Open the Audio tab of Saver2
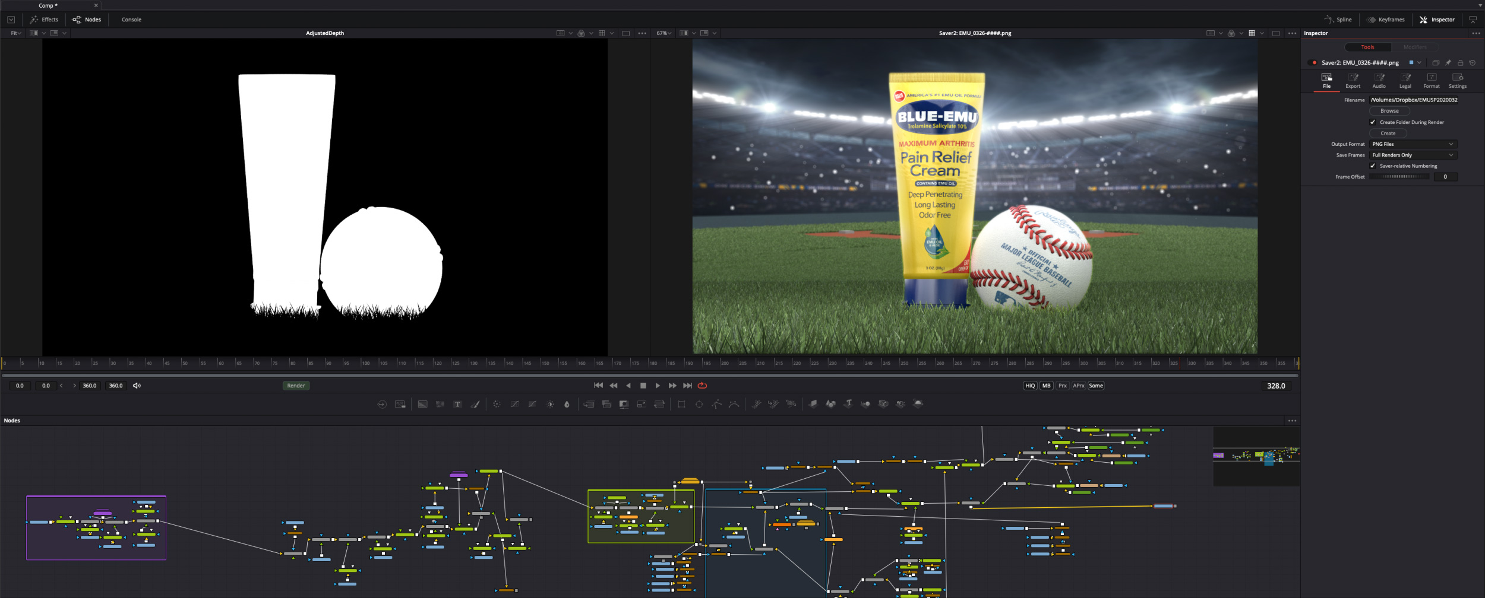Screen dimensions: 1485x598 [1379, 81]
